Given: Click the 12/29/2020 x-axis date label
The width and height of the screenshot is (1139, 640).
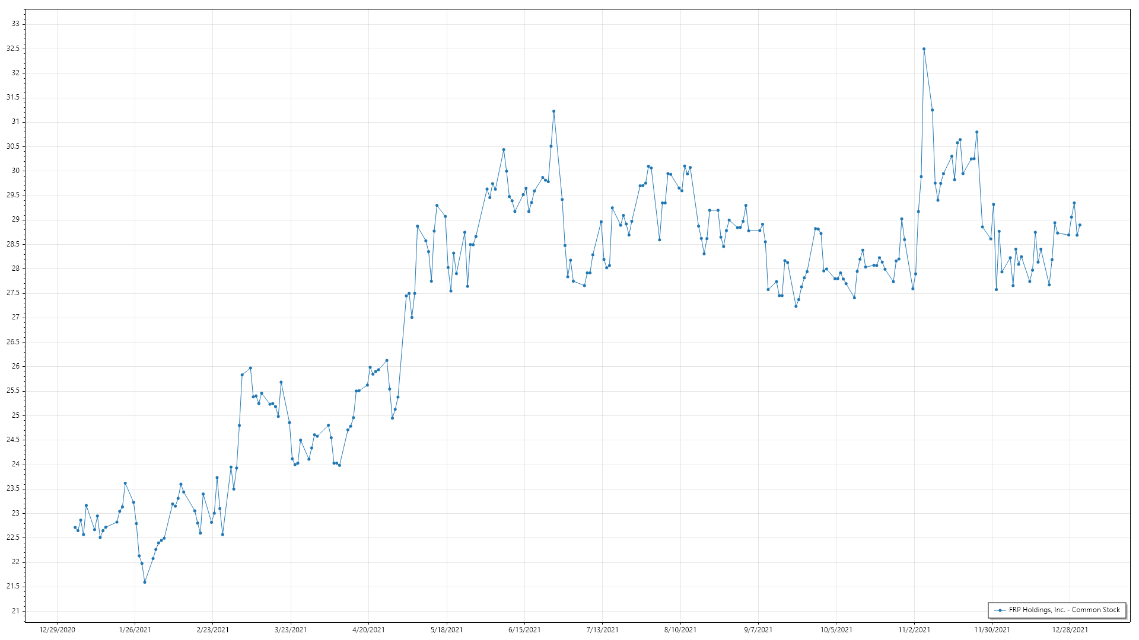Looking at the screenshot, I should 57,630.
